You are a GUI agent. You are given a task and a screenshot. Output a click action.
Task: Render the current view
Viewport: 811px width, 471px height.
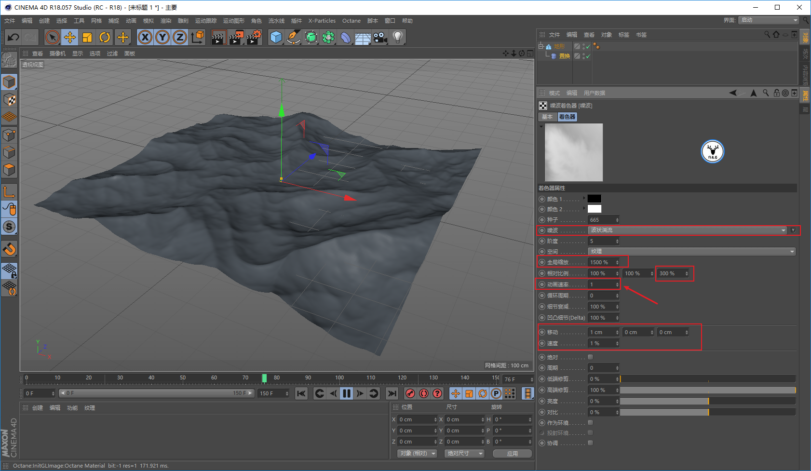[218, 37]
